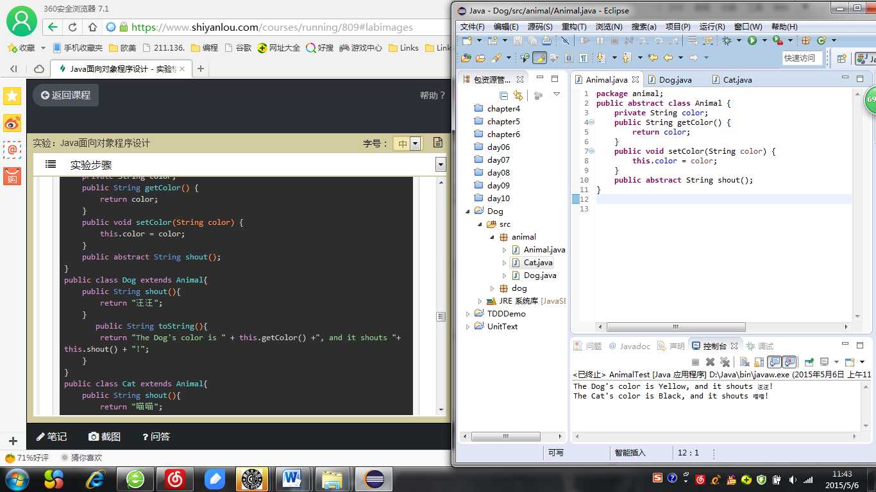
Task: Open the 字号 font size dropdown
Action: click(x=416, y=143)
